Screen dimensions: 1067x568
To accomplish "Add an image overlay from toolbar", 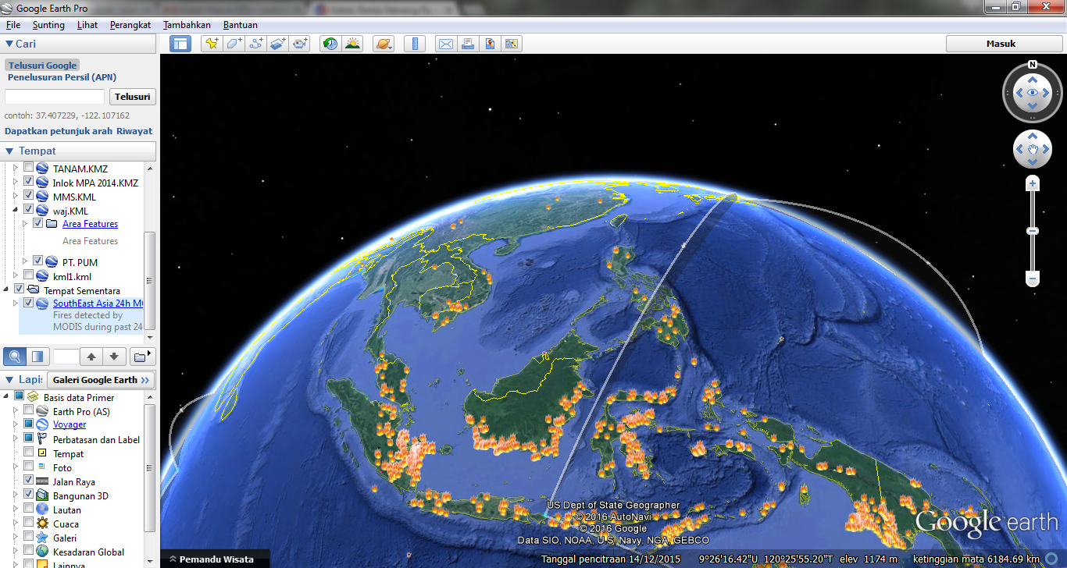I will (x=277, y=44).
